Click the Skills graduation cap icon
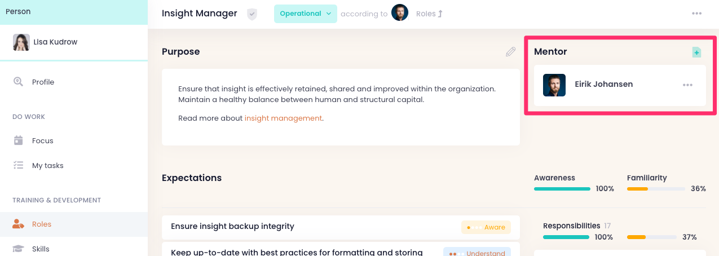The image size is (719, 256). tap(19, 249)
